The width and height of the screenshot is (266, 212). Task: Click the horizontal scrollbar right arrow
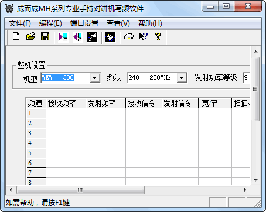point(245,190)
